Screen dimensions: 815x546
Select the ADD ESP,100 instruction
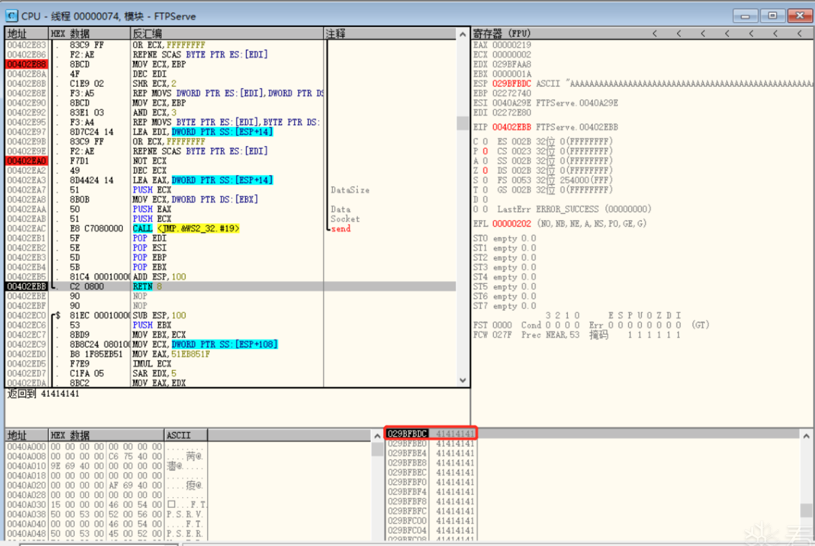[x=160, y=277]
